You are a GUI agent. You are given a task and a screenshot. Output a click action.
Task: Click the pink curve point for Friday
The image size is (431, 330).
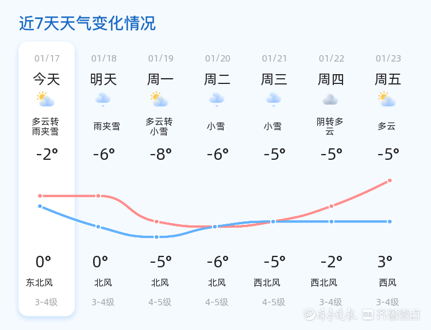click(x=390, y=180)
